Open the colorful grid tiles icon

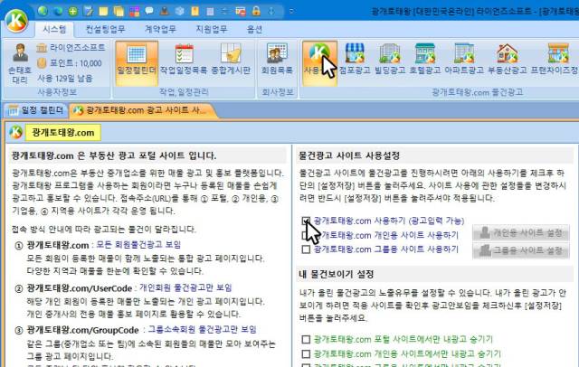pyautogui.click(x=135, y=11)
